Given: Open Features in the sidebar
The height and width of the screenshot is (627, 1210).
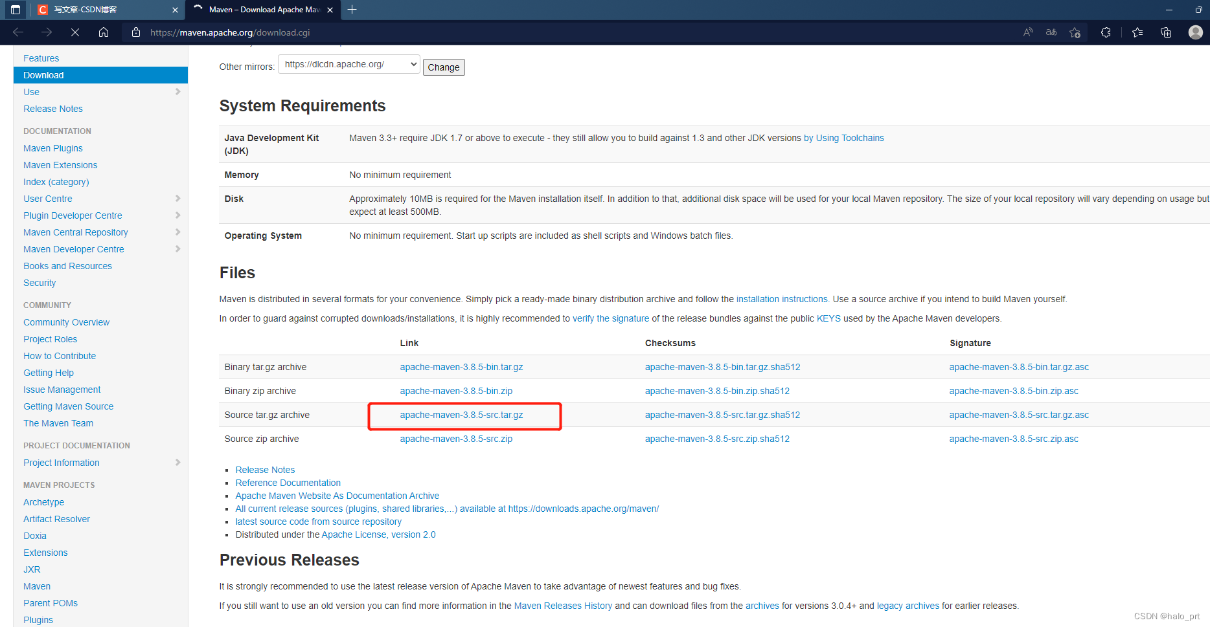Looking at the screenshot, I should pos(41,58).
